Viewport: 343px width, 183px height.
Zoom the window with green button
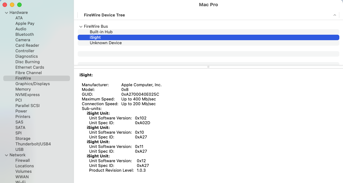point(19,5)
